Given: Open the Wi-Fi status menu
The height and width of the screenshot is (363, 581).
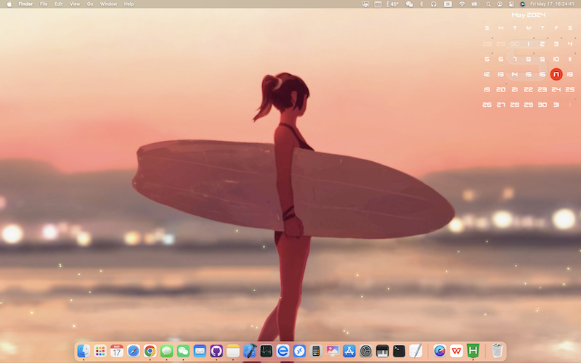Looking at the screenshot, I should click(x=462, y=4).
